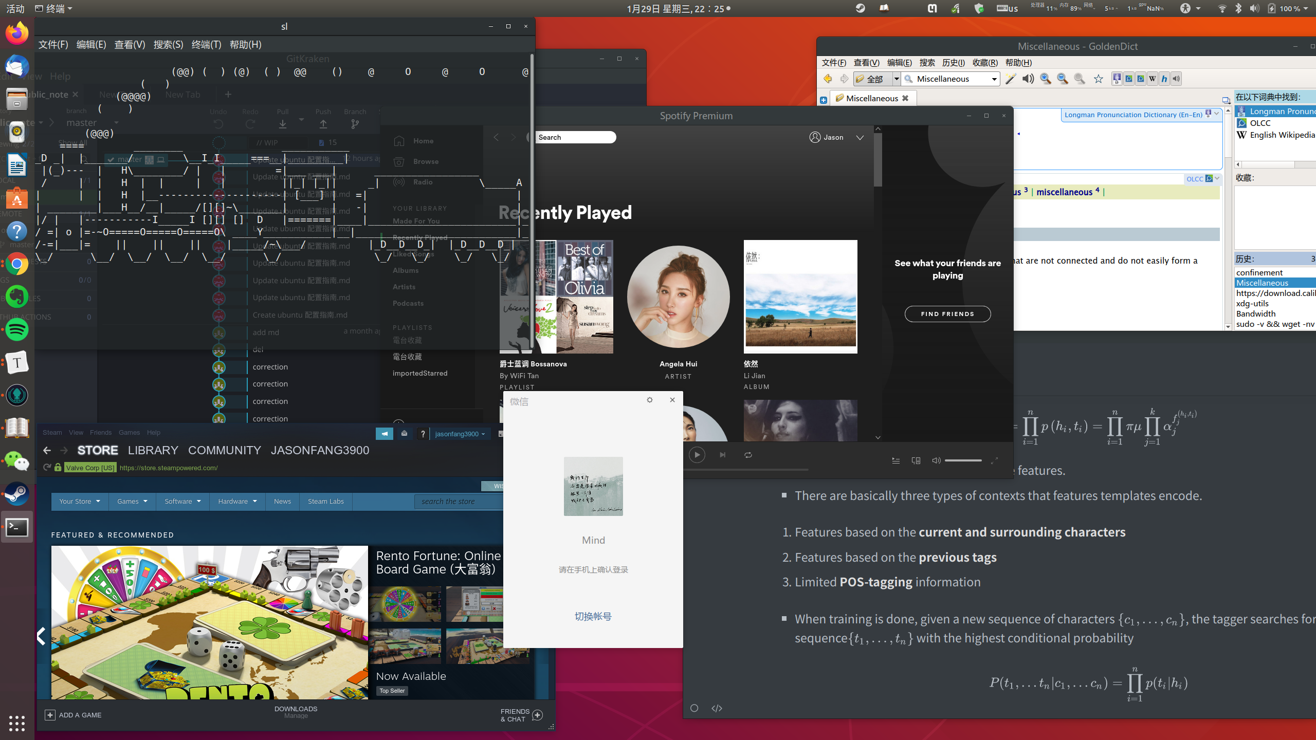Click 切换帐号 switch account link in WeChat
This screenshot has width=1316, height=740.
[593, 616]
